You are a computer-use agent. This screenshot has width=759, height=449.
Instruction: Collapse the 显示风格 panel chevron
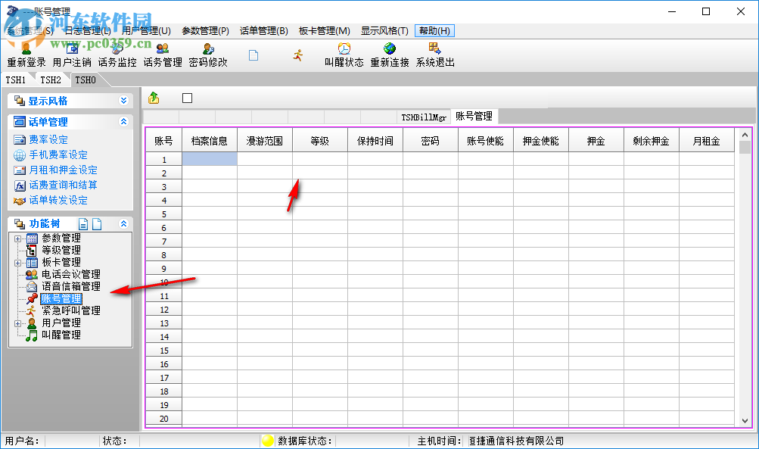coord(125,100)
